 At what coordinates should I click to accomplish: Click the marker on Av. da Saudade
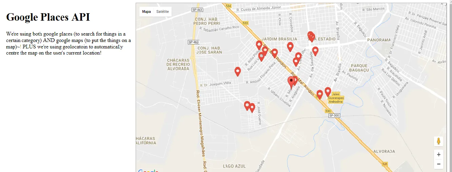(x=315, y=51)
